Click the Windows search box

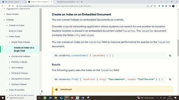point(21,98)
